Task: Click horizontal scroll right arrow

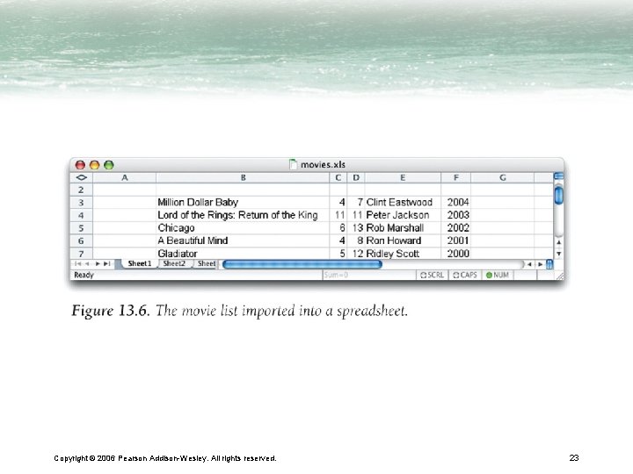Action: pos(540,264)
